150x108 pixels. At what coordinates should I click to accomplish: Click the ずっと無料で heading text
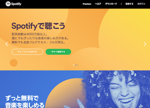22,98
